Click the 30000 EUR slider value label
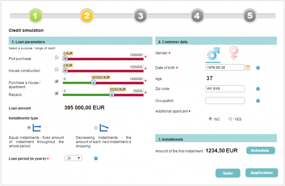The width and height of the screenshot is (285, 186). (x=118, y=89)
